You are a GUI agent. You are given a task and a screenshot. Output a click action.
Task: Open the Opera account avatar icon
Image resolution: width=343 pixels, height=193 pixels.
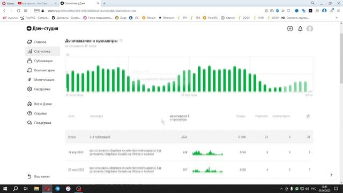[x=324, y=11]
